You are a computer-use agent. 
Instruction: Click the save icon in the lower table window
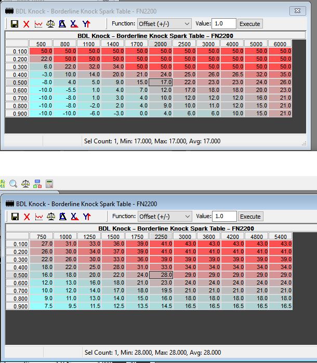(x=14, y=217)
